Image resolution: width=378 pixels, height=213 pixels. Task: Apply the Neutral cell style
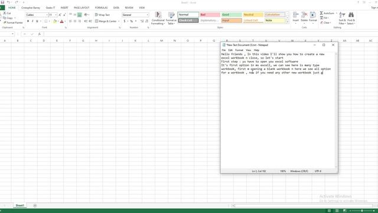[253, 15]
